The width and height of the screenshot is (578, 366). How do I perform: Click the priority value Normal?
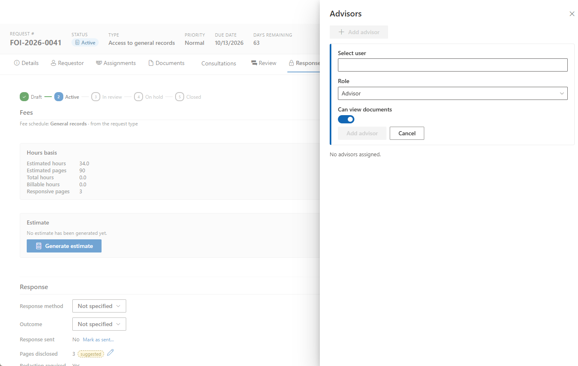click(194, 43)
